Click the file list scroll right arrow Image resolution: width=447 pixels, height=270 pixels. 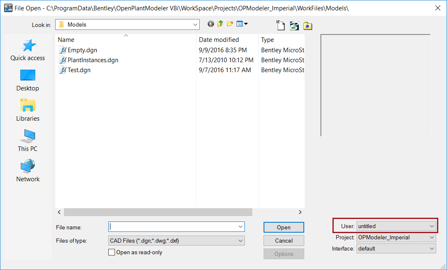click(x=300, y=212)
